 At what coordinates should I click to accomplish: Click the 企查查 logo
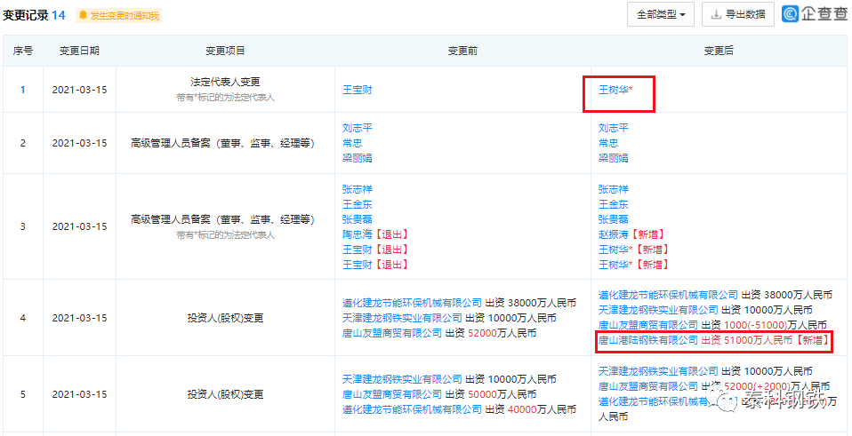pos(814,14)
